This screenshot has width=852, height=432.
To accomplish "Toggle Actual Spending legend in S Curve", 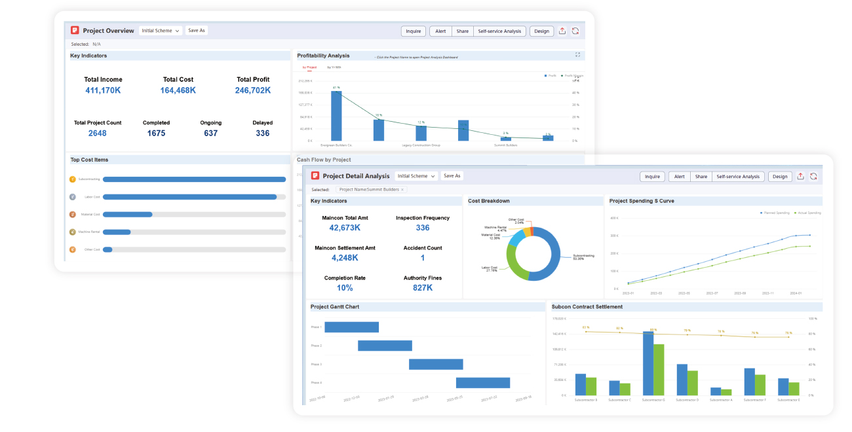I will (807, 213).
